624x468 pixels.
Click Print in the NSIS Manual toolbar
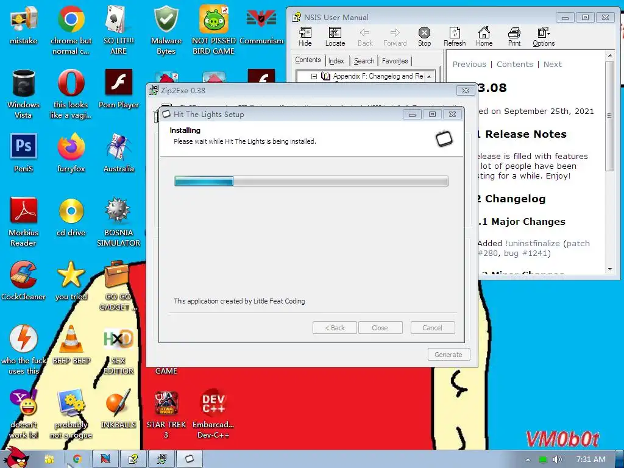tap(514, 37)
